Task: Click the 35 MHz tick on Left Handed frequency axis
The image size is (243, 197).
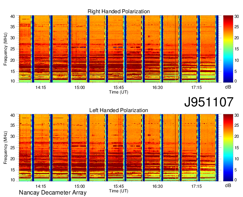Action: (13, 125)
